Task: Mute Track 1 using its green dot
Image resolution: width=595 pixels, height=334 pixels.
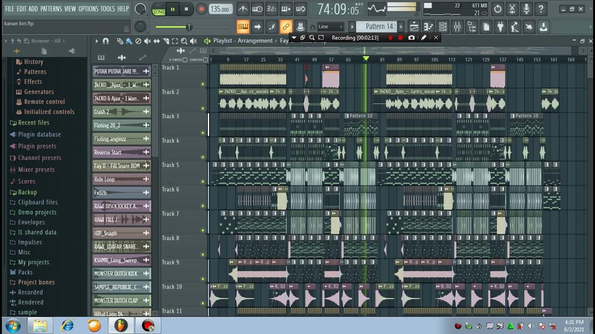Action: coord(203,84)
